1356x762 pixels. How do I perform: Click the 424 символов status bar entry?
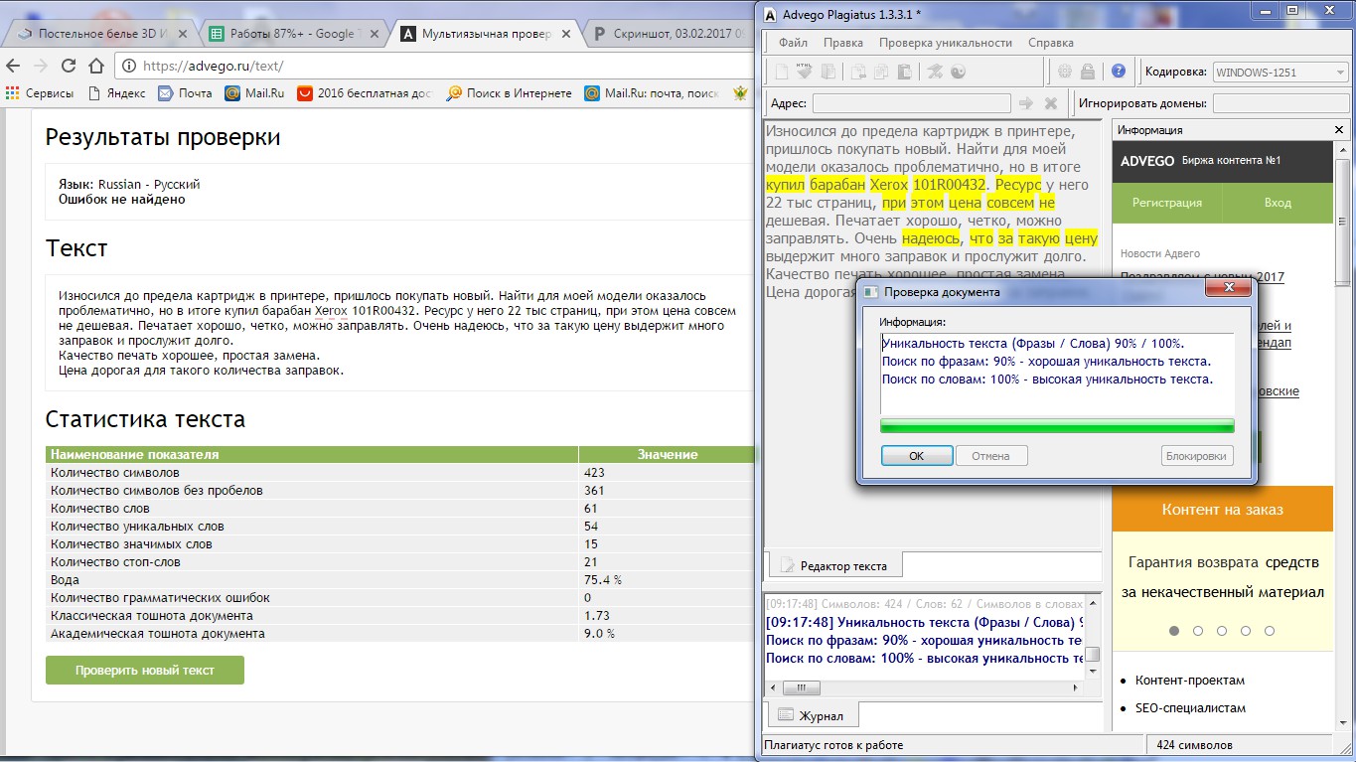(x=1195, y=745)
